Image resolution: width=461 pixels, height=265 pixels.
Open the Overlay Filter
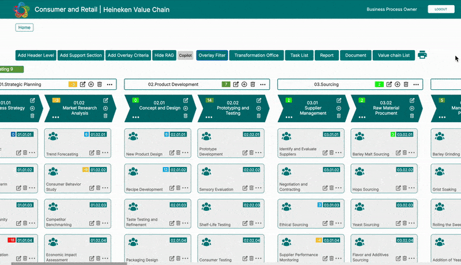point(212,55)
